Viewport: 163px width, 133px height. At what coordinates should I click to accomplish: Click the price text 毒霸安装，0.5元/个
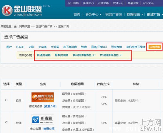coord(127,123)
